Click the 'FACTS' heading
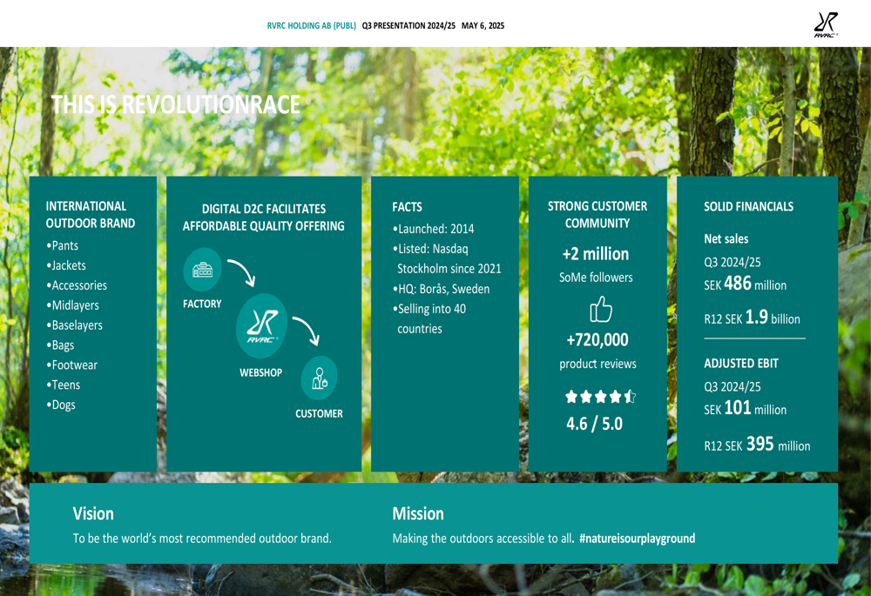Image resolution: width=871 pixels, height=596 pixels. [x=407, y=207]
